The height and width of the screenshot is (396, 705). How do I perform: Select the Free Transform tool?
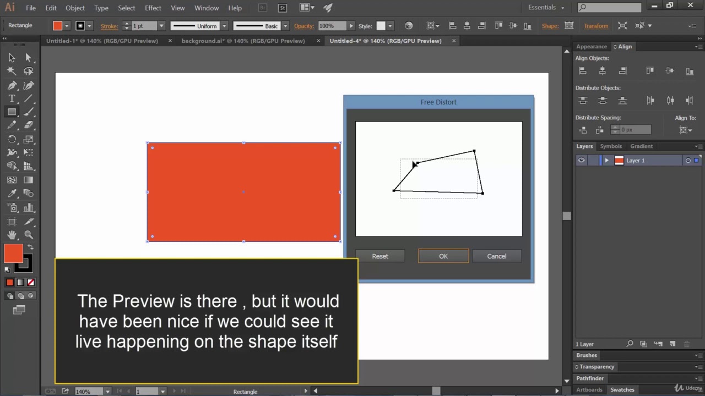click(29, 152)
